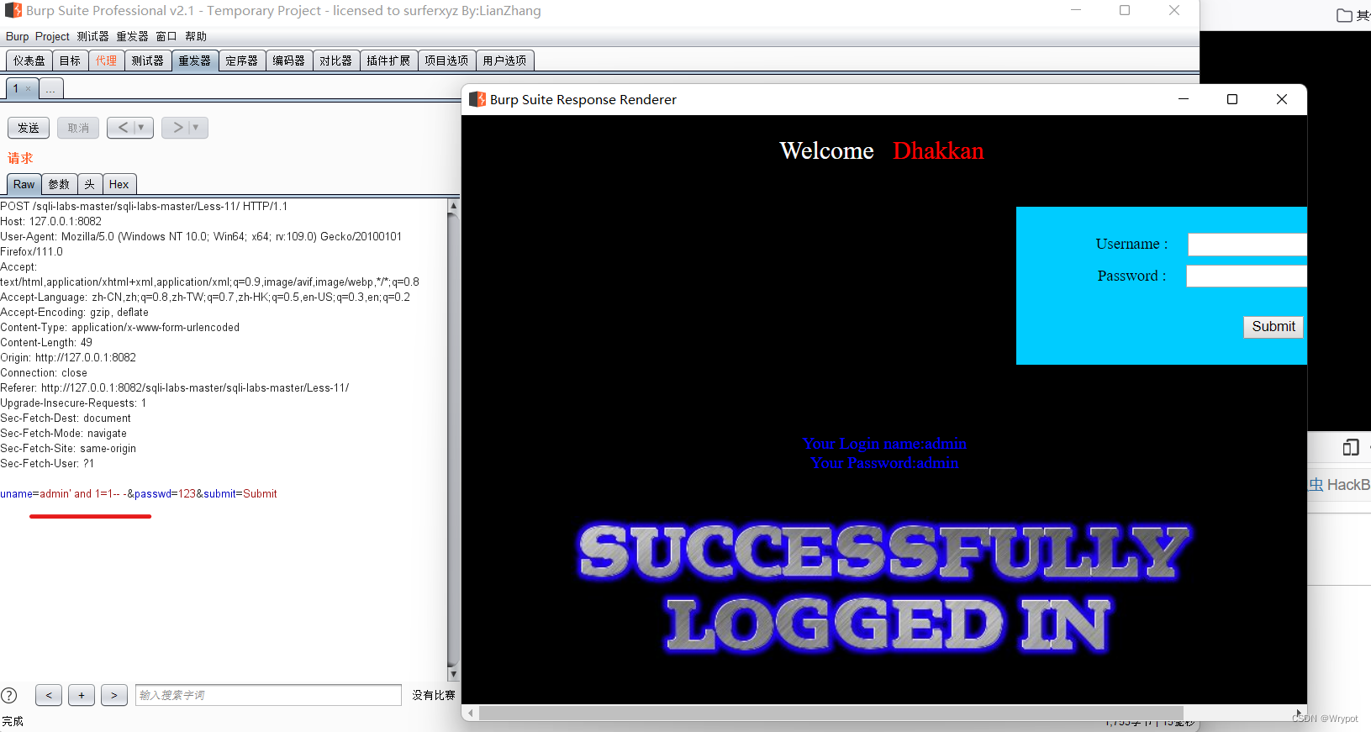
Task: Click the Password input in renderer
Action: [x=1247, y=276]
